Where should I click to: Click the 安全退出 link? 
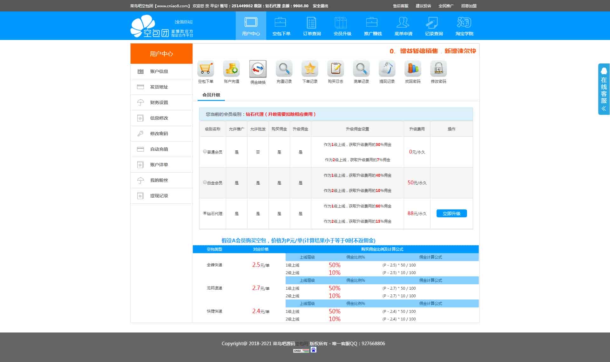(320, 6)
